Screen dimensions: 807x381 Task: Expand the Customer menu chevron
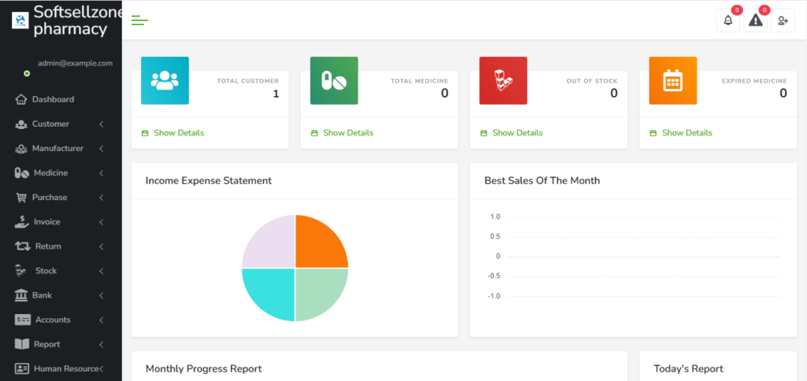coord(102,124)
